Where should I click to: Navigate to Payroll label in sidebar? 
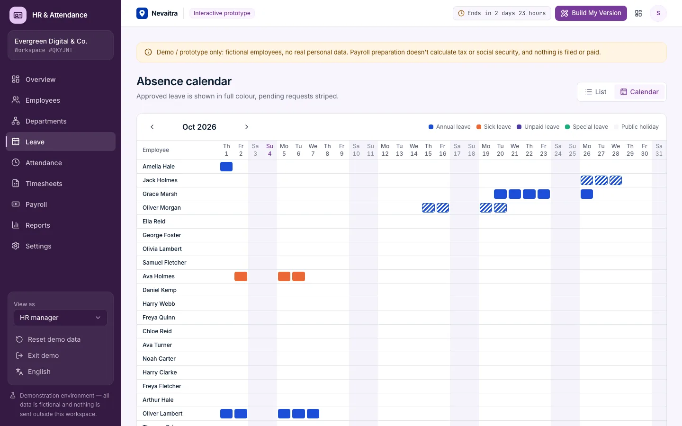tap(36, 204)
